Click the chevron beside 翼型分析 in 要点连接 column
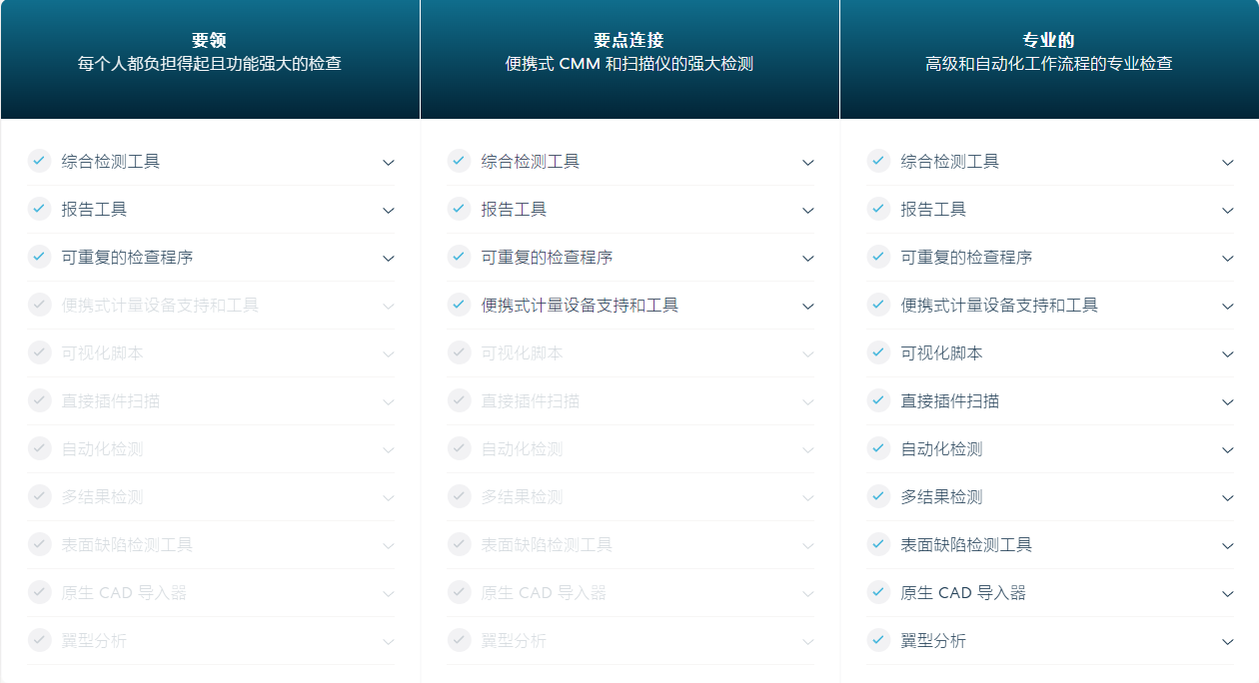 point(808,641)
